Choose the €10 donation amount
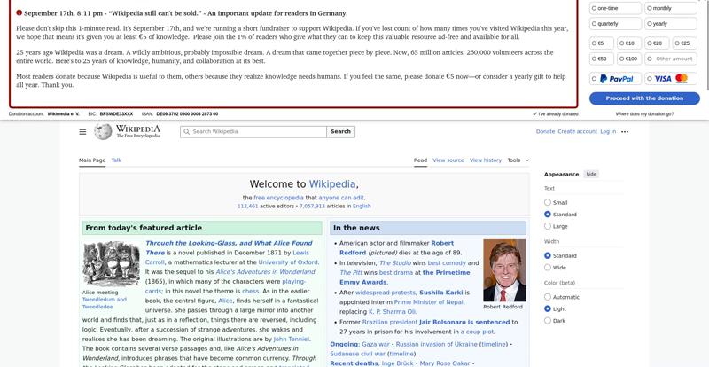The height and width of the screenshot is (367, 709). 629,43
